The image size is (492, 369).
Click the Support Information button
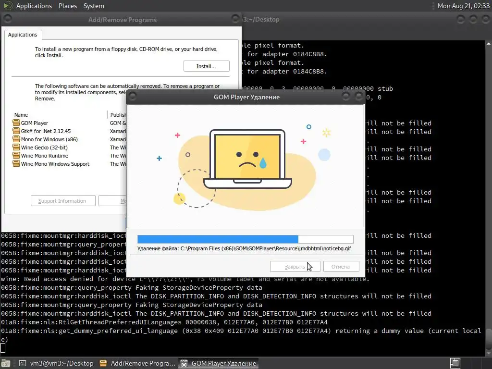[63, 201]
